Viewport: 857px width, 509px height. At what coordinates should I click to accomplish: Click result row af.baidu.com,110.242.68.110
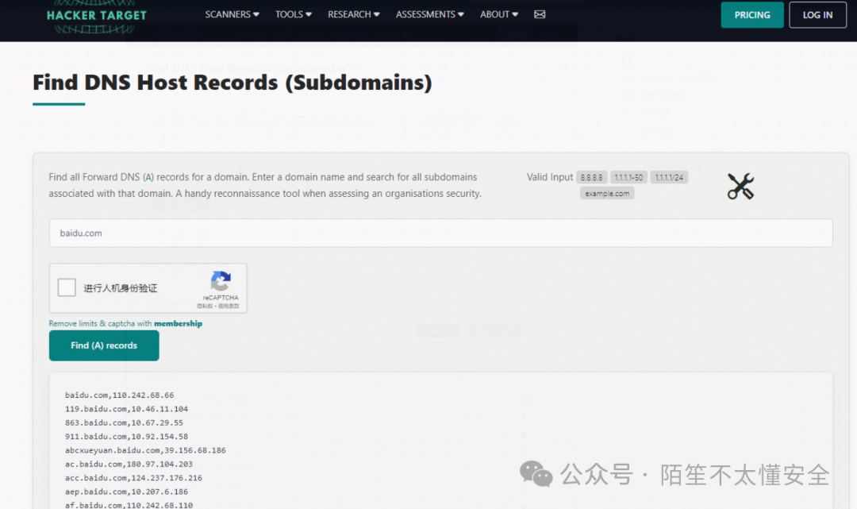(x=129, y=505)
